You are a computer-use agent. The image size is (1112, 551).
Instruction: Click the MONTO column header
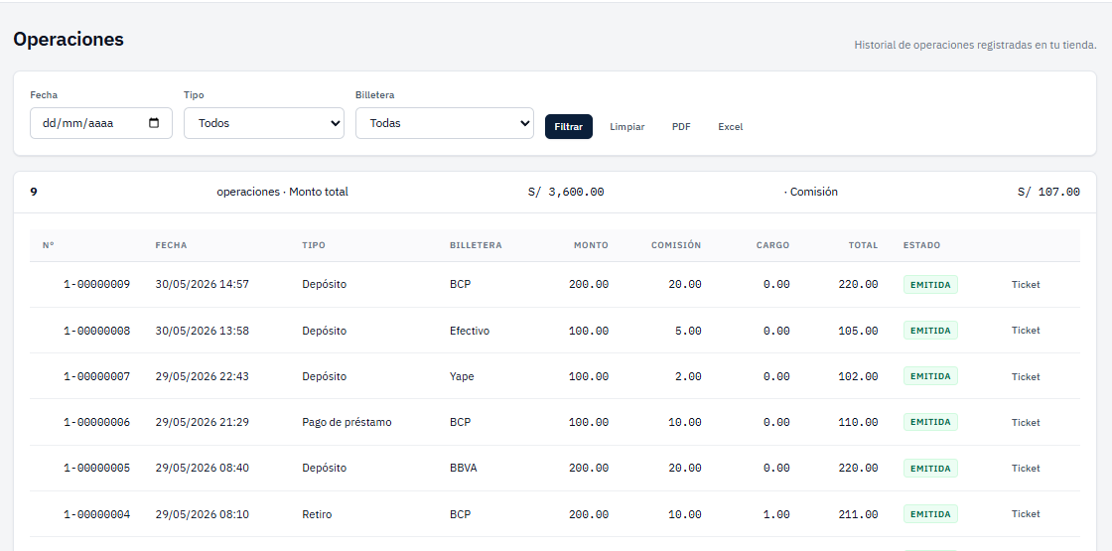[x=591, y=245]
